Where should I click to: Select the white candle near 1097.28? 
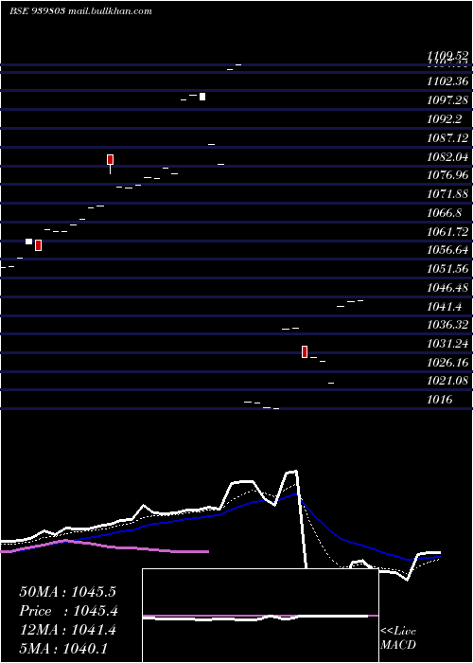point(202,97)
